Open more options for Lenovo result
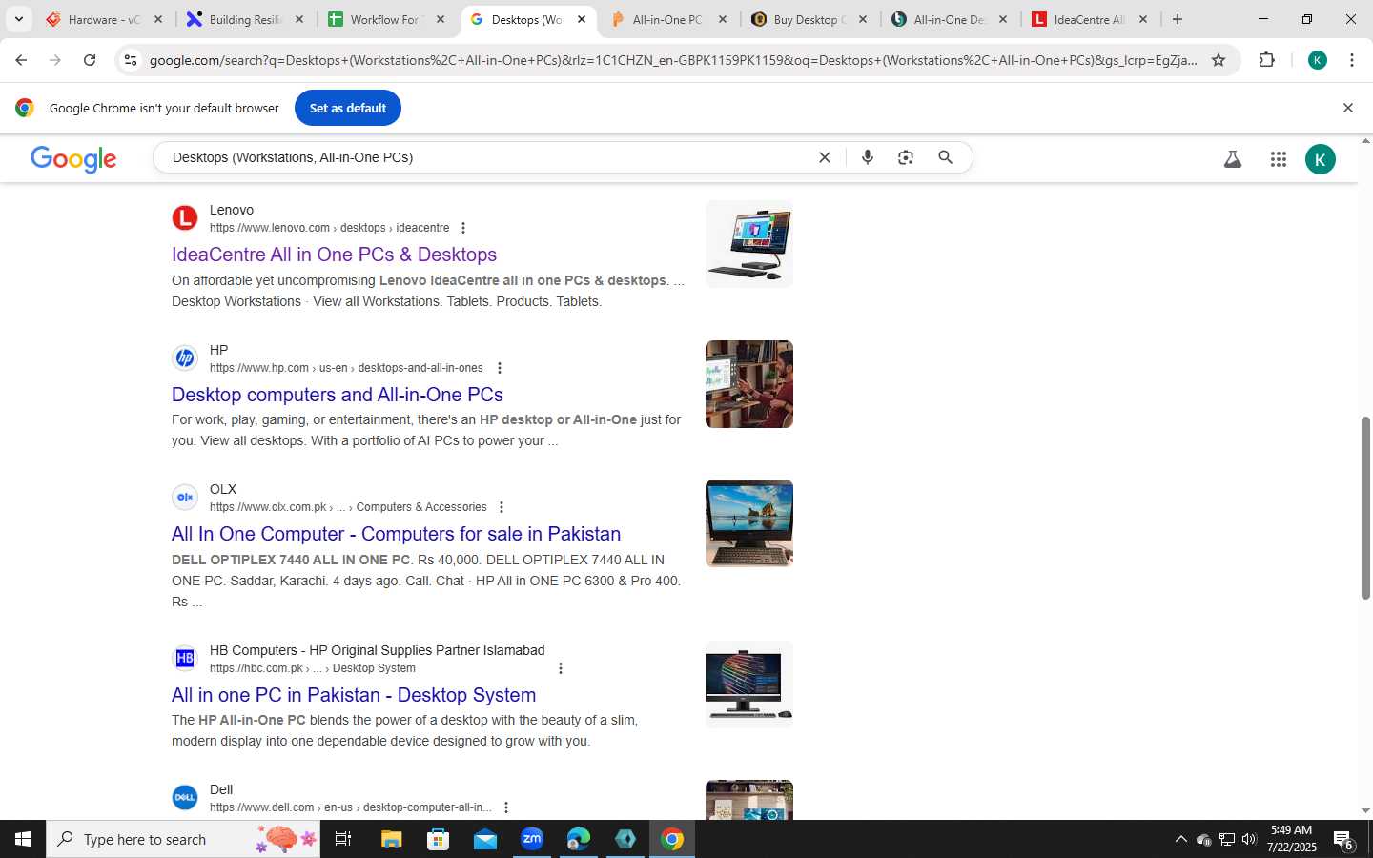The height and width of the screenshot is (858, 1373). [463, 228]
